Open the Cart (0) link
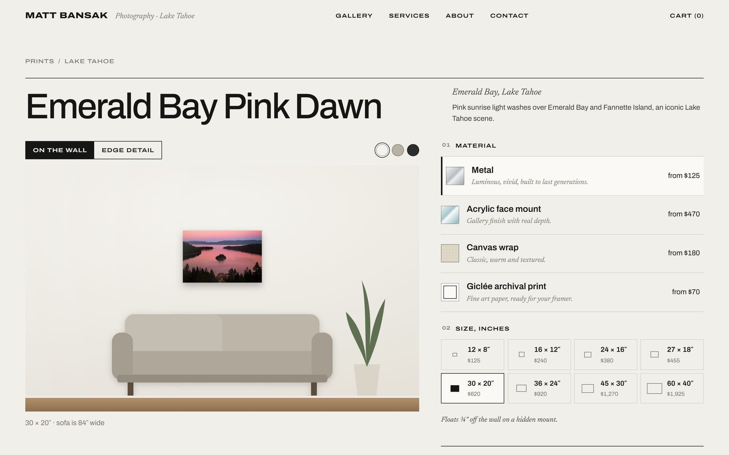The image size is (729, 455). 687,16
